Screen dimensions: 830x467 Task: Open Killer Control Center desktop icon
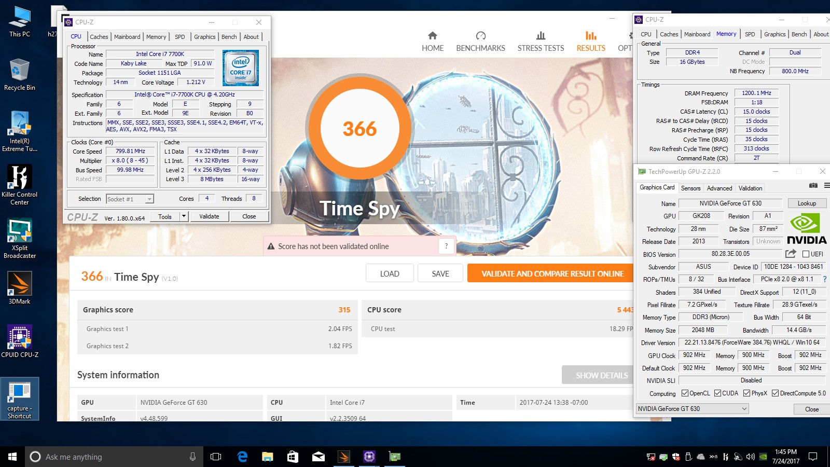point(20,185)
